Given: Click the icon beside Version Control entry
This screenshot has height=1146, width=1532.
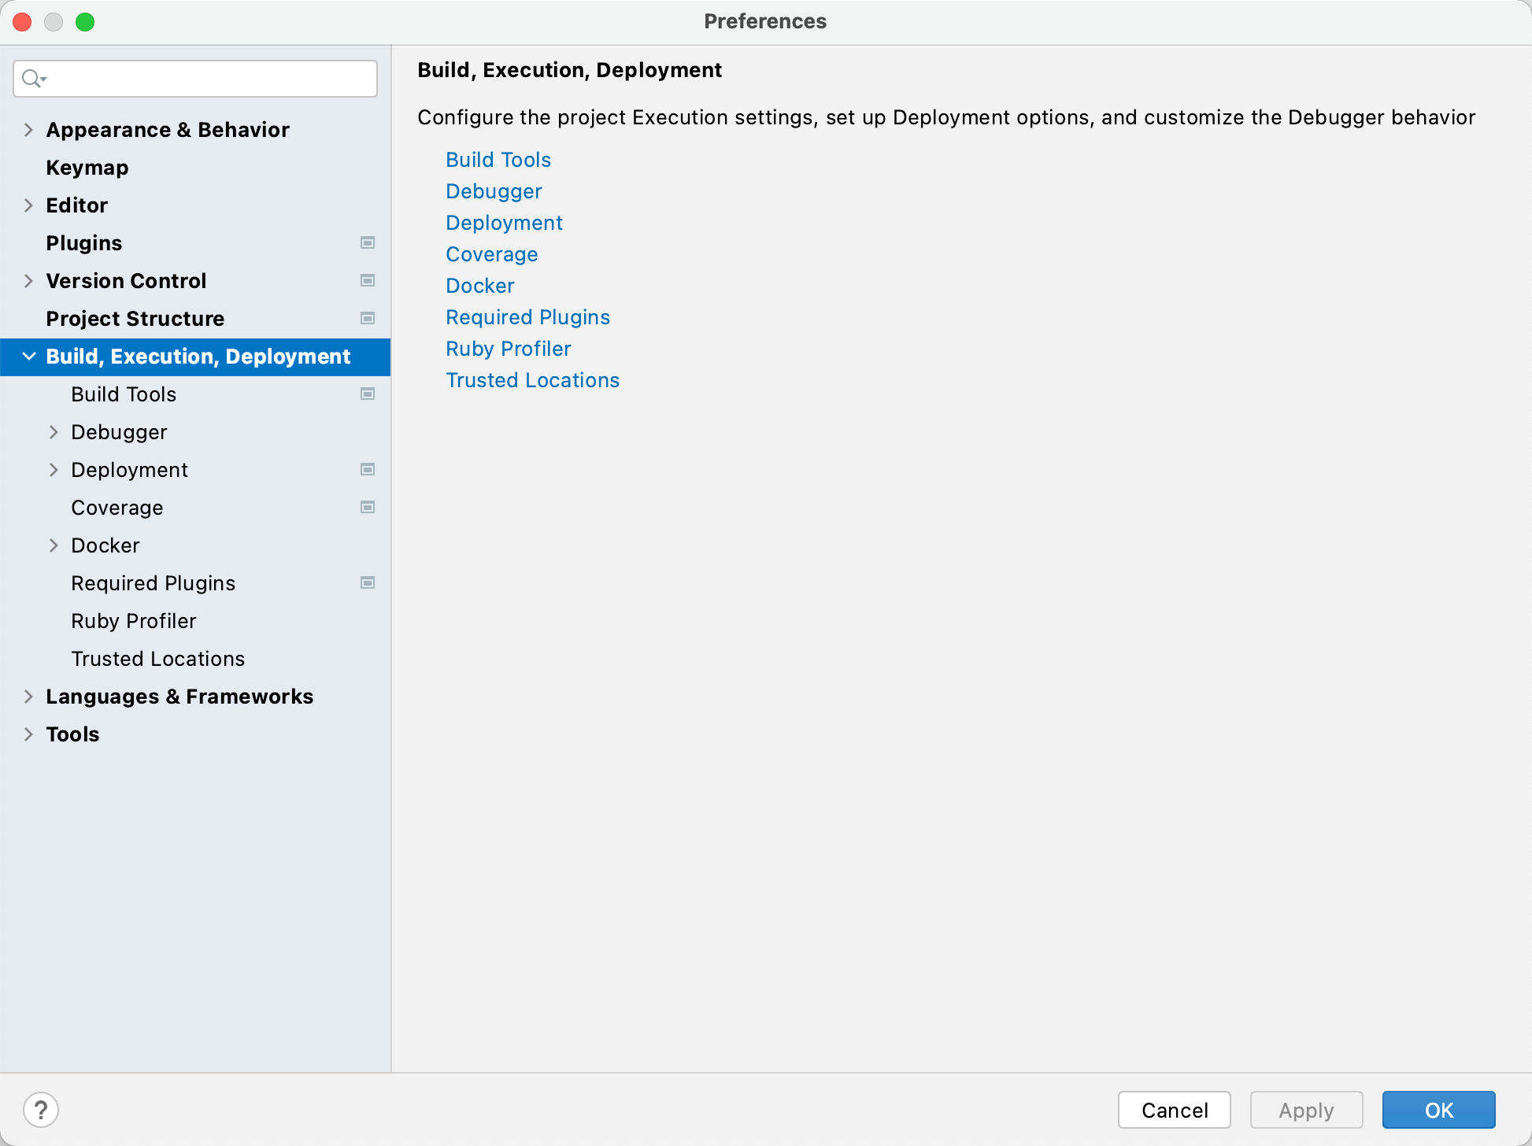Looking at the screenshot, I should [368, 280].
